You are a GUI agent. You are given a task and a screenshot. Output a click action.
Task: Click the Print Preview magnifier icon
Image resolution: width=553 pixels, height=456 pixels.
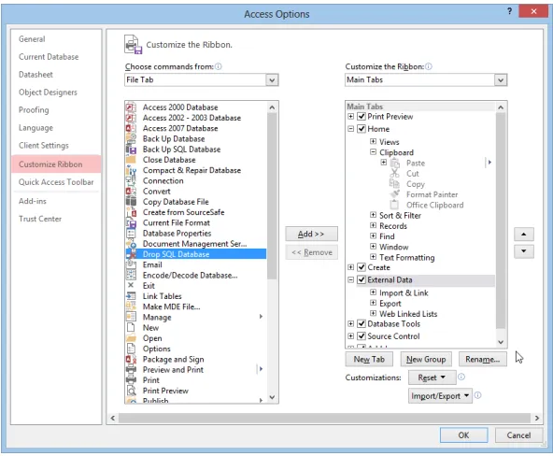point(131,391)
